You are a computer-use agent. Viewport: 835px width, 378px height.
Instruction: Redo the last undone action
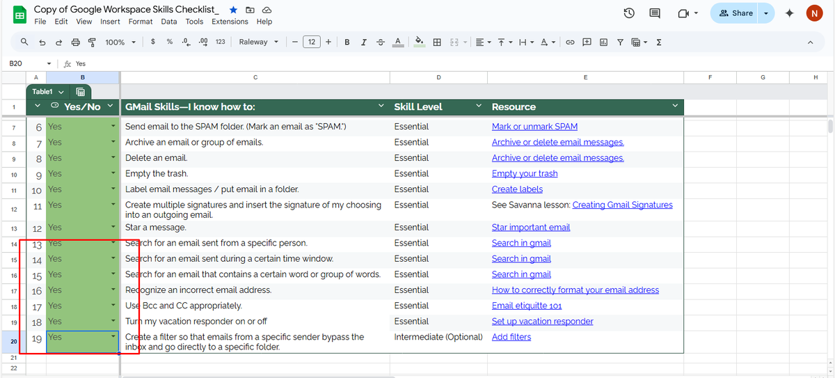[58, 42]
